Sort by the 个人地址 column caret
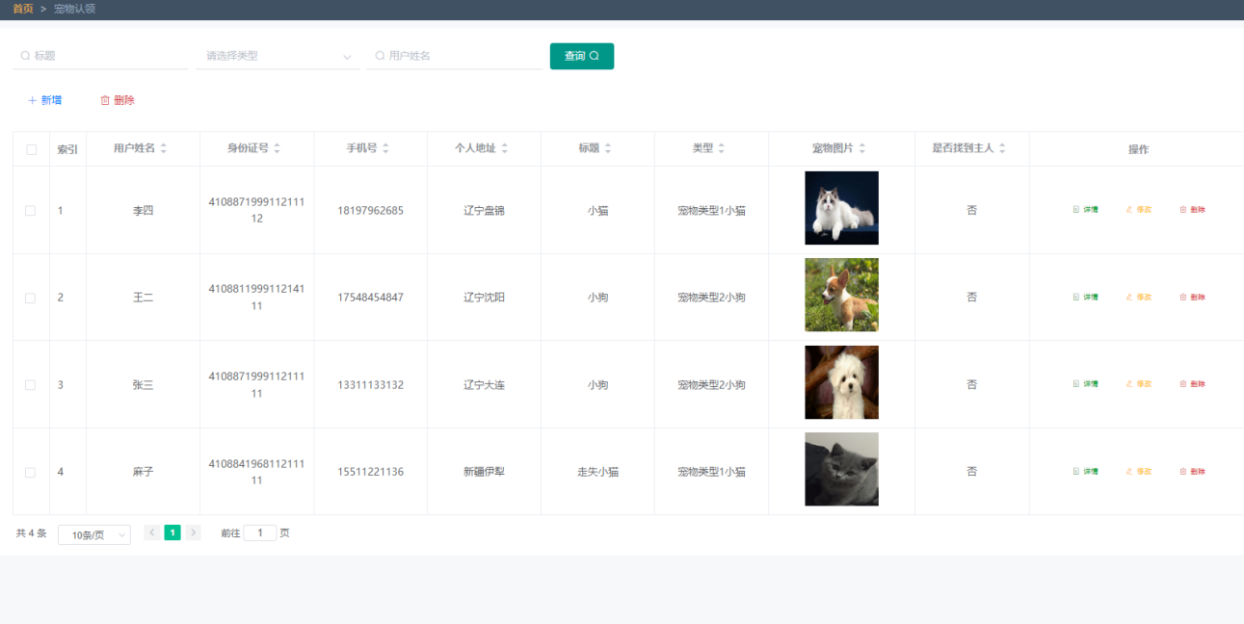 (x=505, y=148)
